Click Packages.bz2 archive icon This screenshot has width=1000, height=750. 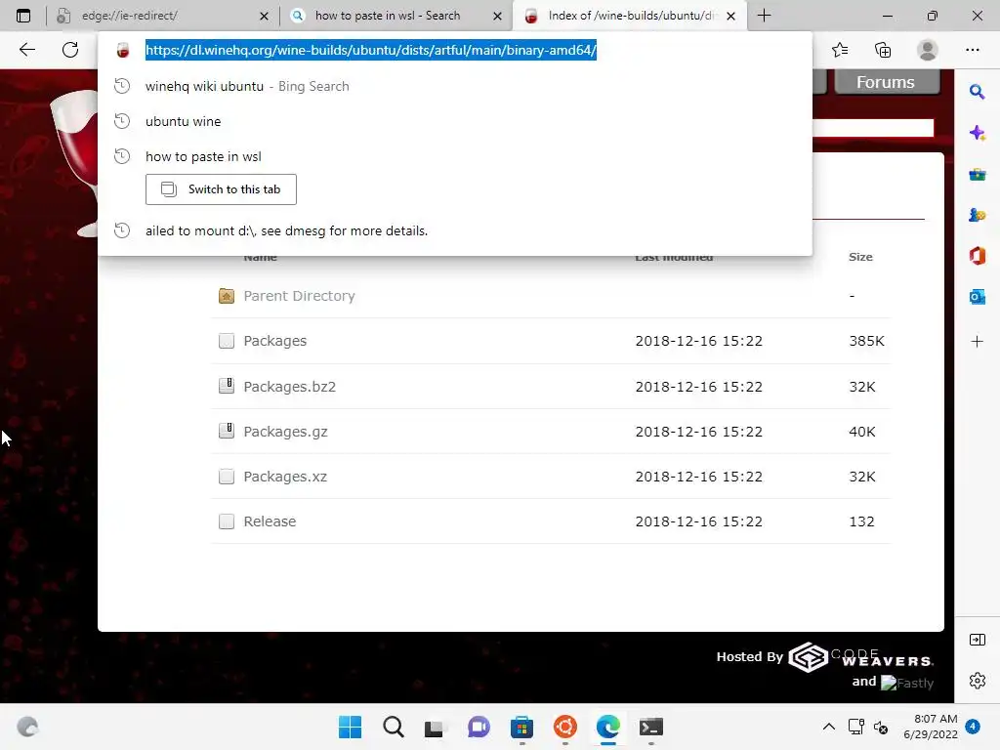click(227, 386)
